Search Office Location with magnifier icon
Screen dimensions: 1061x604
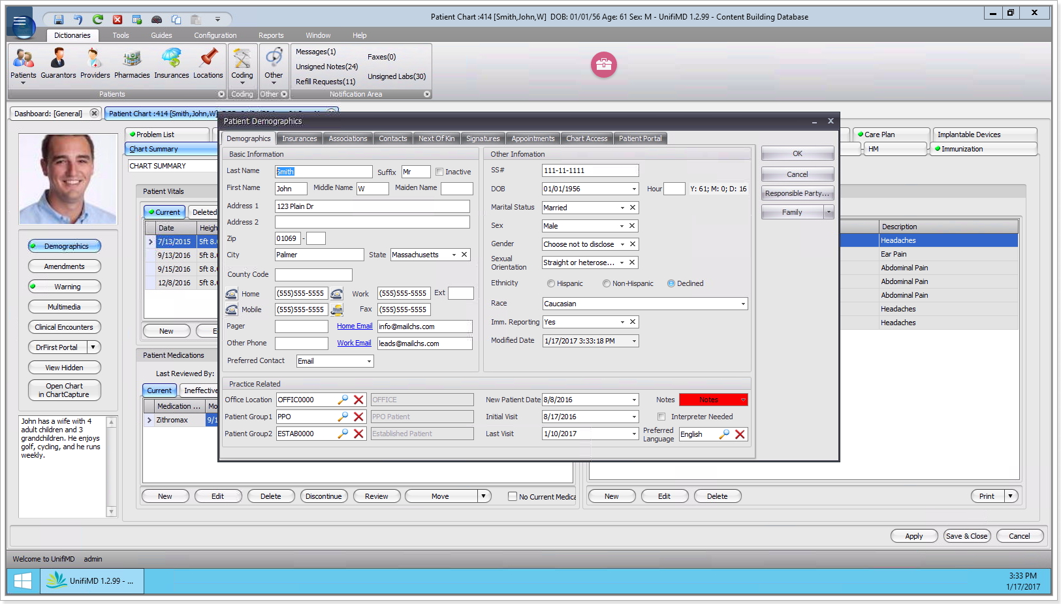(343, 400)
